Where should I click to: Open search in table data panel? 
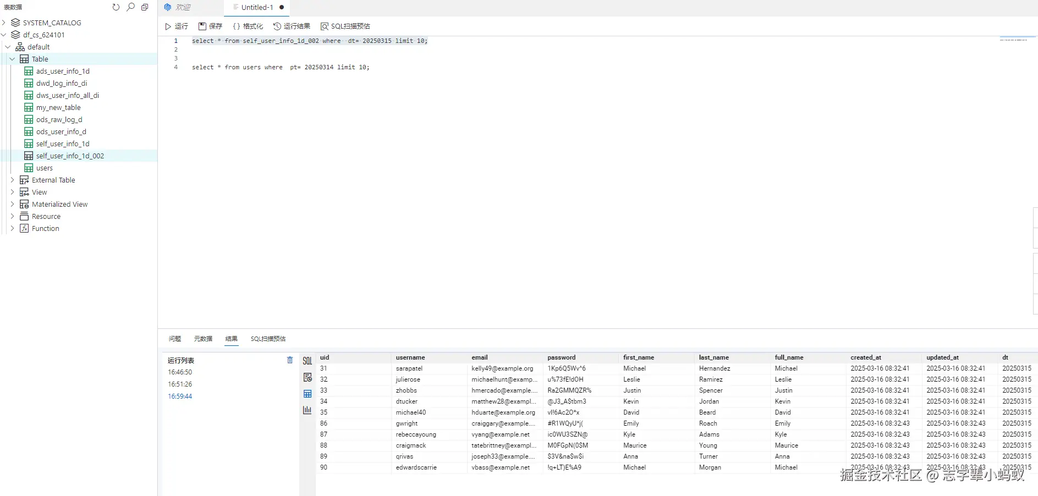[x=130, y=7]
